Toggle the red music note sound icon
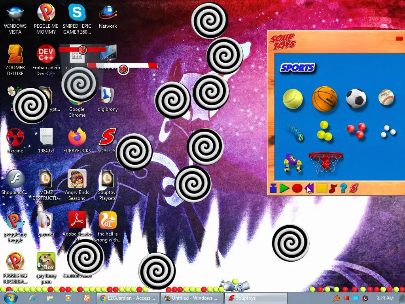 pos(333,188)
